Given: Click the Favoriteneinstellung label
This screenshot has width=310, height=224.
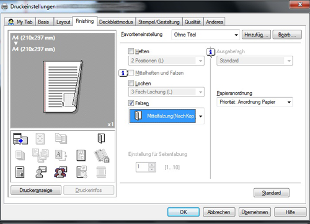Looking at the screenshot, I should coord(142,34).
